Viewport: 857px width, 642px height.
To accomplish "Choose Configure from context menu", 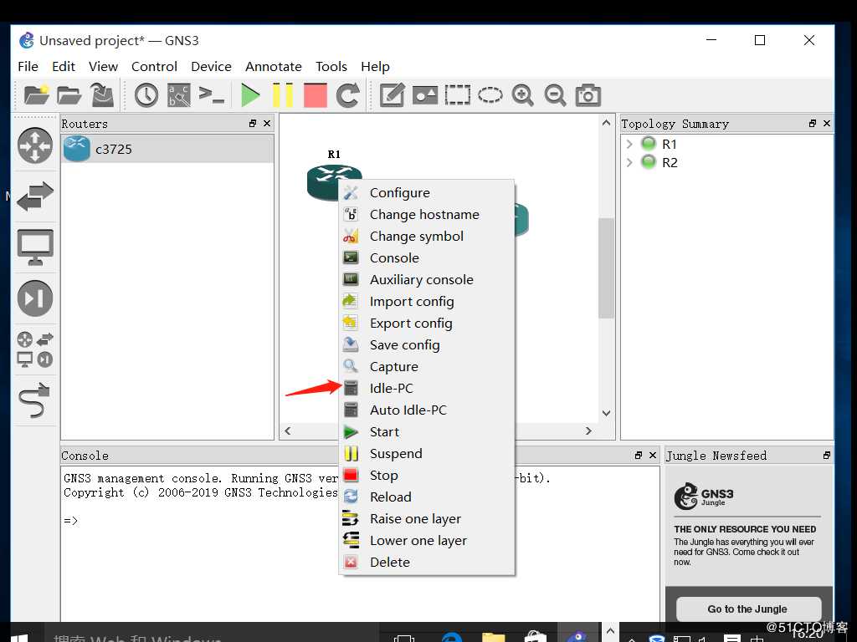I will click(x=427, y=193).
